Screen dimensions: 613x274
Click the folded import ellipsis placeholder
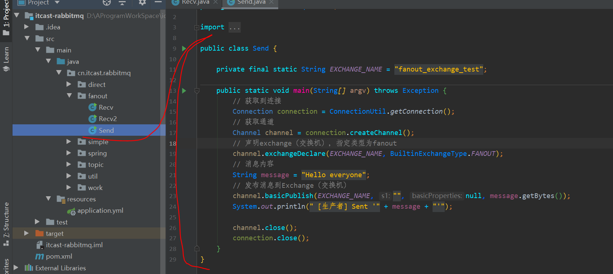(x=234, y=28)
